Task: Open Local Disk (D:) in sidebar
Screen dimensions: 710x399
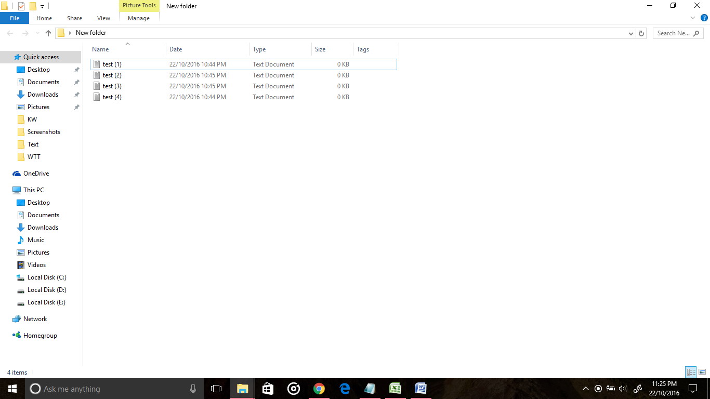Action: [x=47, y=290]
